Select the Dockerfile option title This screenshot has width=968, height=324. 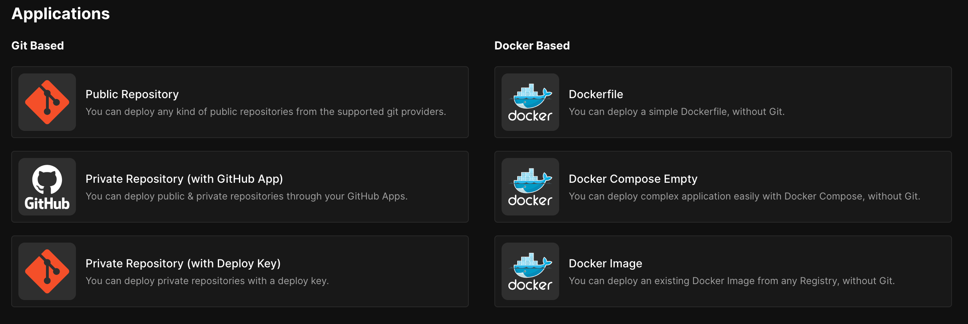click(x=596, y=94)
